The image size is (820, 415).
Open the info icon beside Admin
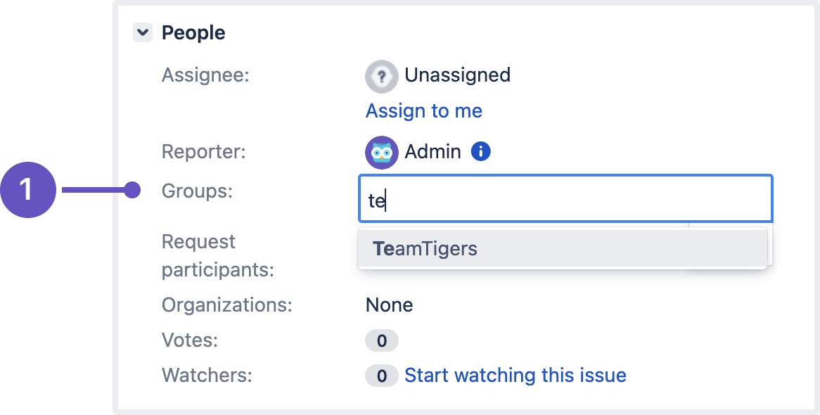(480, 151)
